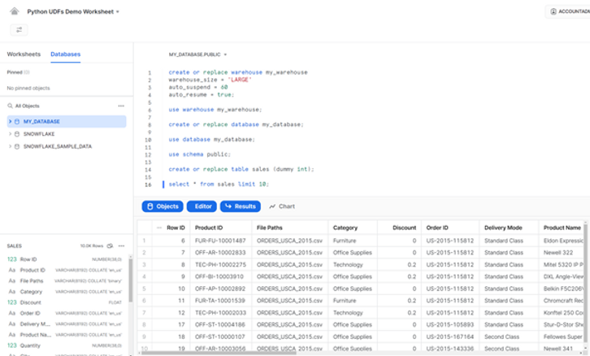
Task: Click code line 16 select statement
Action: coord(219,184)
